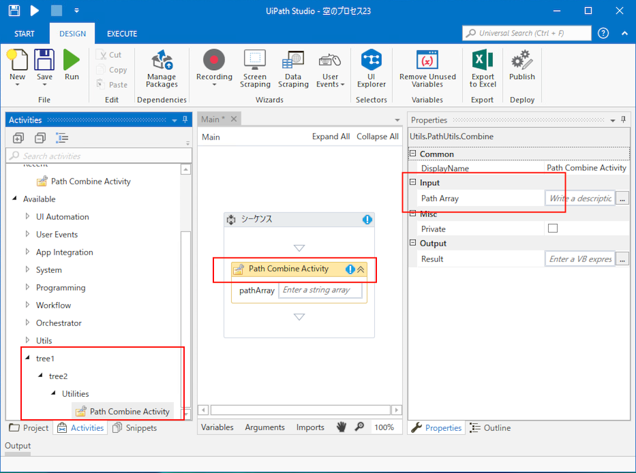The image size is (636, 473).
Task: Click Universal Search box
Action: pyautogui.click(x=526, y=33)
